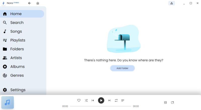201x110 pixels.
Task: Open the current queue panel icon
Action: coord(166,102)
